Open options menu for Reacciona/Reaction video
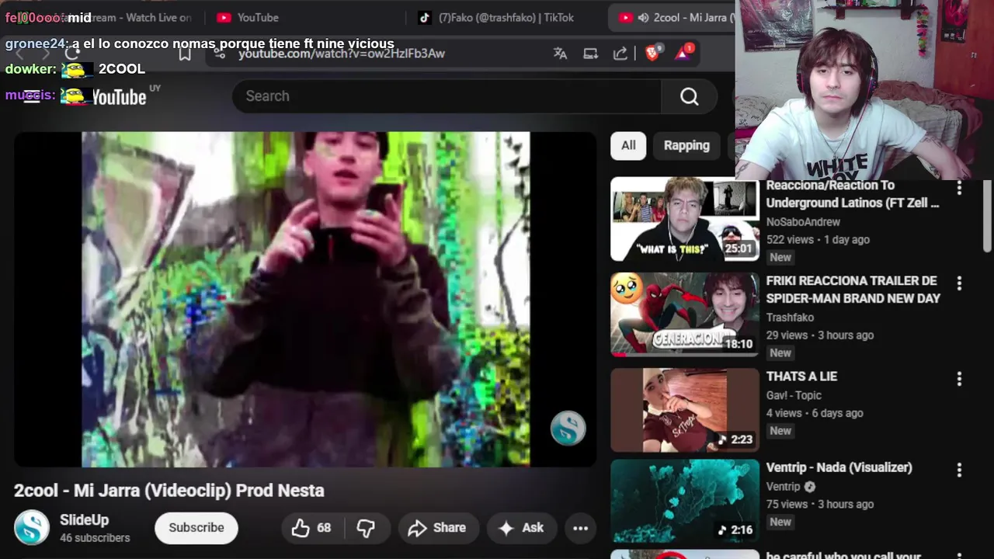994x559 pixels. (959, 188)
